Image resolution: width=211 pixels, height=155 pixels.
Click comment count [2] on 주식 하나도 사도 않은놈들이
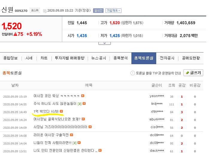pyautogui.click(x=79, y=104)
